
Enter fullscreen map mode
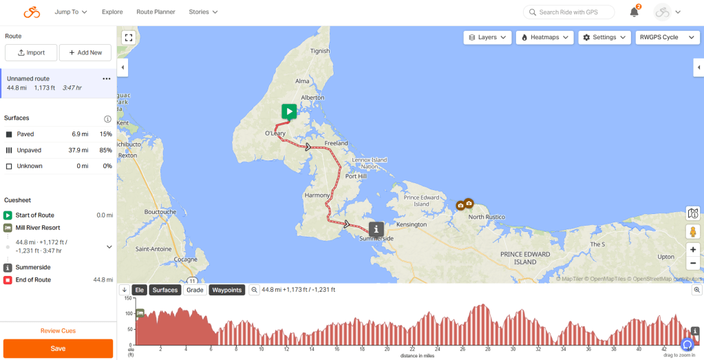click(128, 38)
